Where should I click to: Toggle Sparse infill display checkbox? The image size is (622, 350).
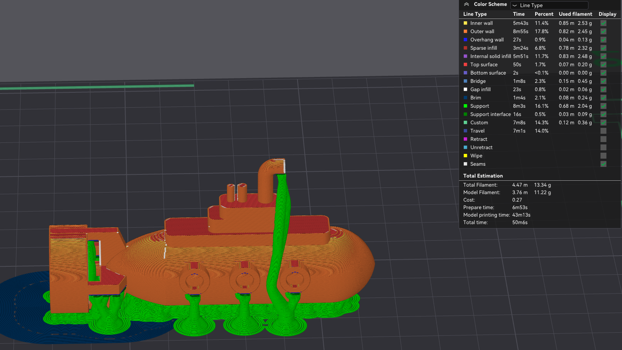603,48
